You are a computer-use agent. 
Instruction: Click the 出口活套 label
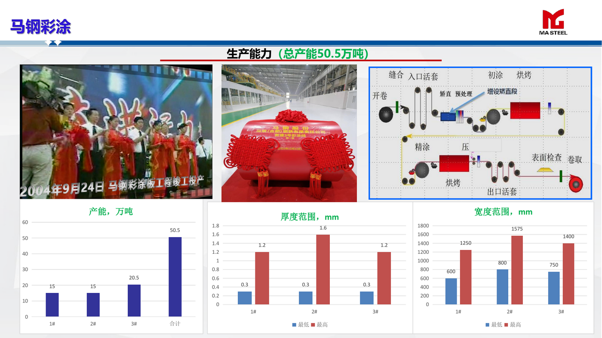[502, 192]
